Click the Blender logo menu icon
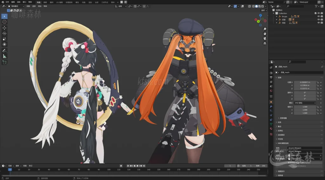Image resolution: width=325 pixels, height=180 pixels. [x=3, y=2]
